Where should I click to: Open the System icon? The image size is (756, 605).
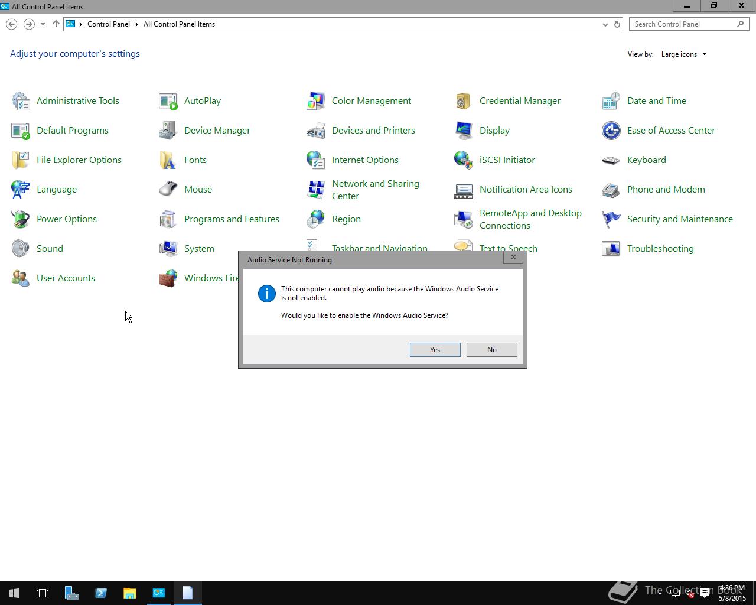[168, 249]
